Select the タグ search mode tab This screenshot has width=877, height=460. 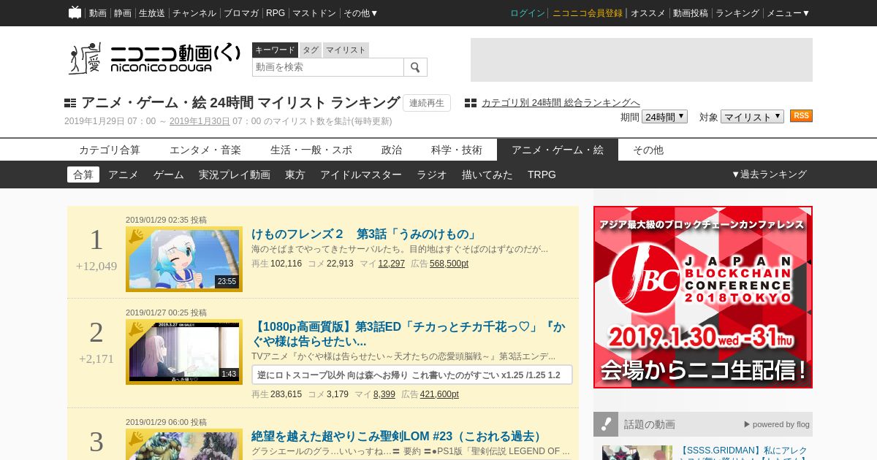(x=311, y=50)
